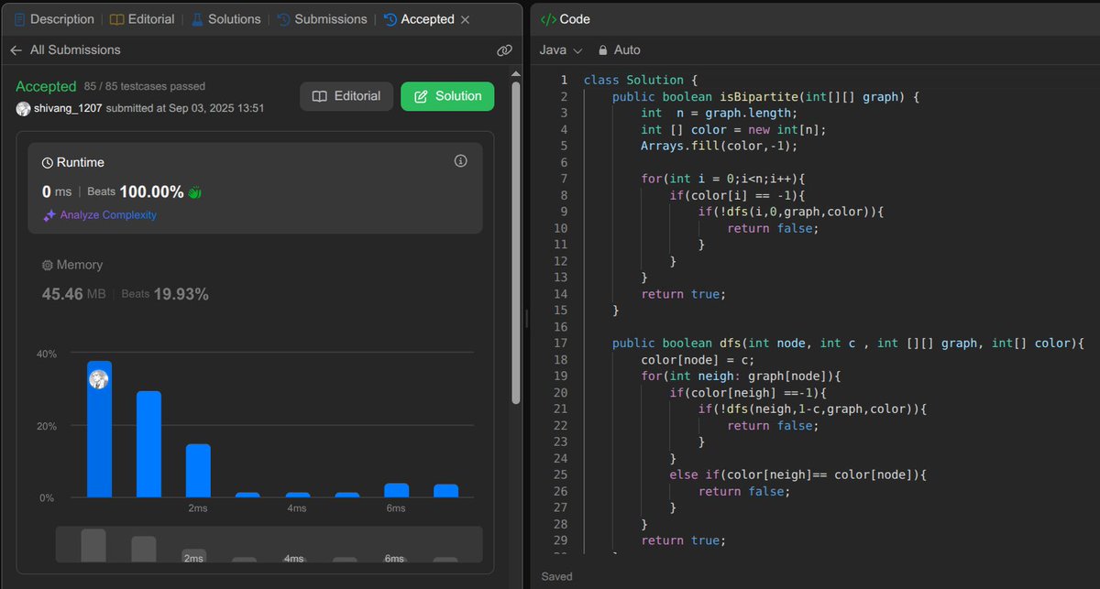The height and width of the screenshot is (589, 1100).
Task: Click the 4ms marker on the range selector
Action: point(293,558)
